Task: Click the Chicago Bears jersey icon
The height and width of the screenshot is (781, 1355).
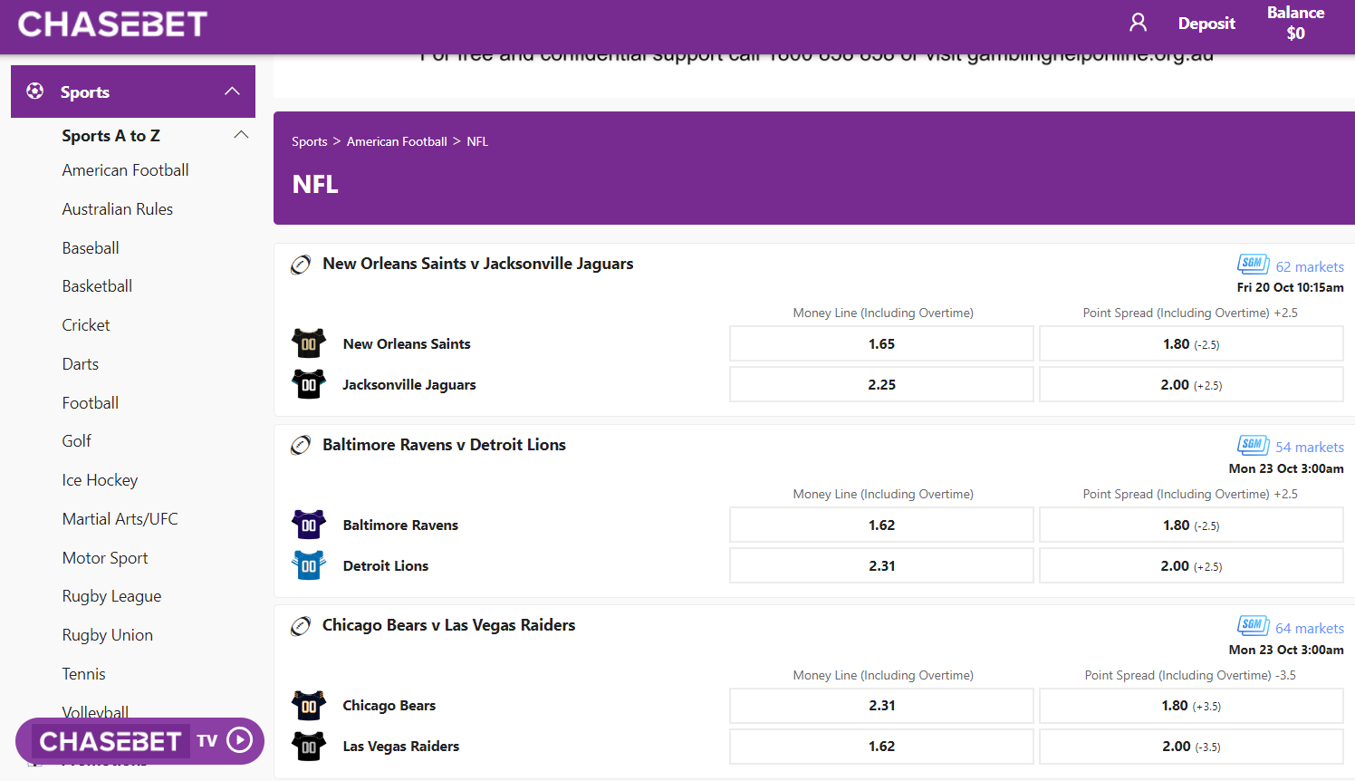Action: coord(309,705)
